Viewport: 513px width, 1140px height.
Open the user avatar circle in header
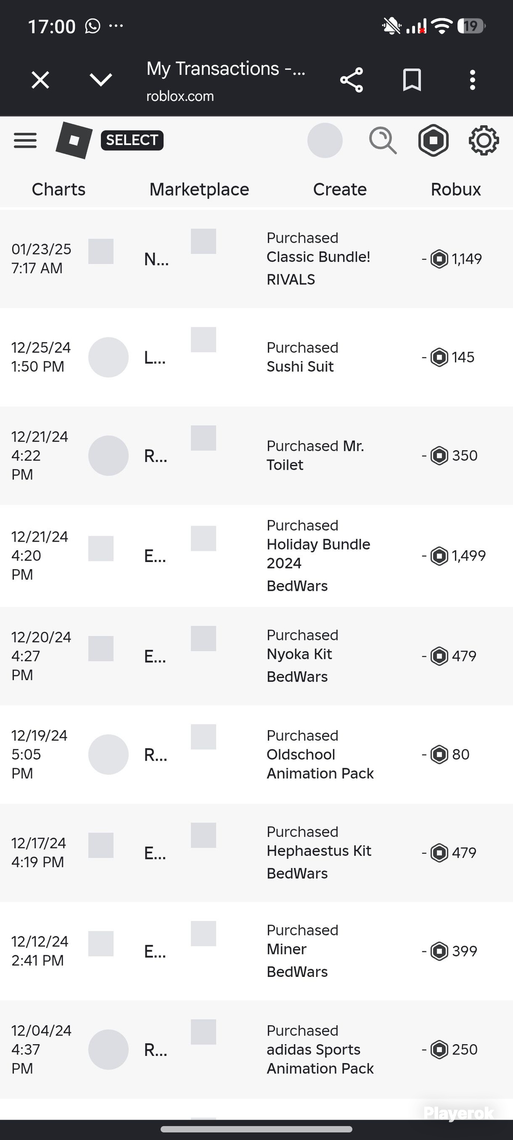(x=325, y=140)
